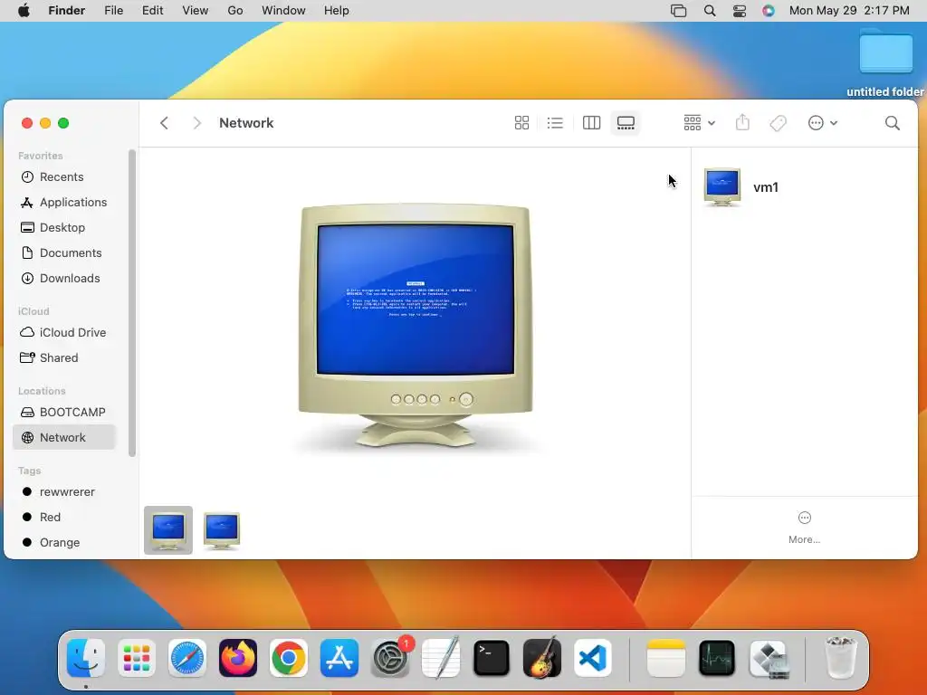This screenshot has height=695, width=927.
Task: Click the first thumbnail in gallery strip
Action: [168, 530]
